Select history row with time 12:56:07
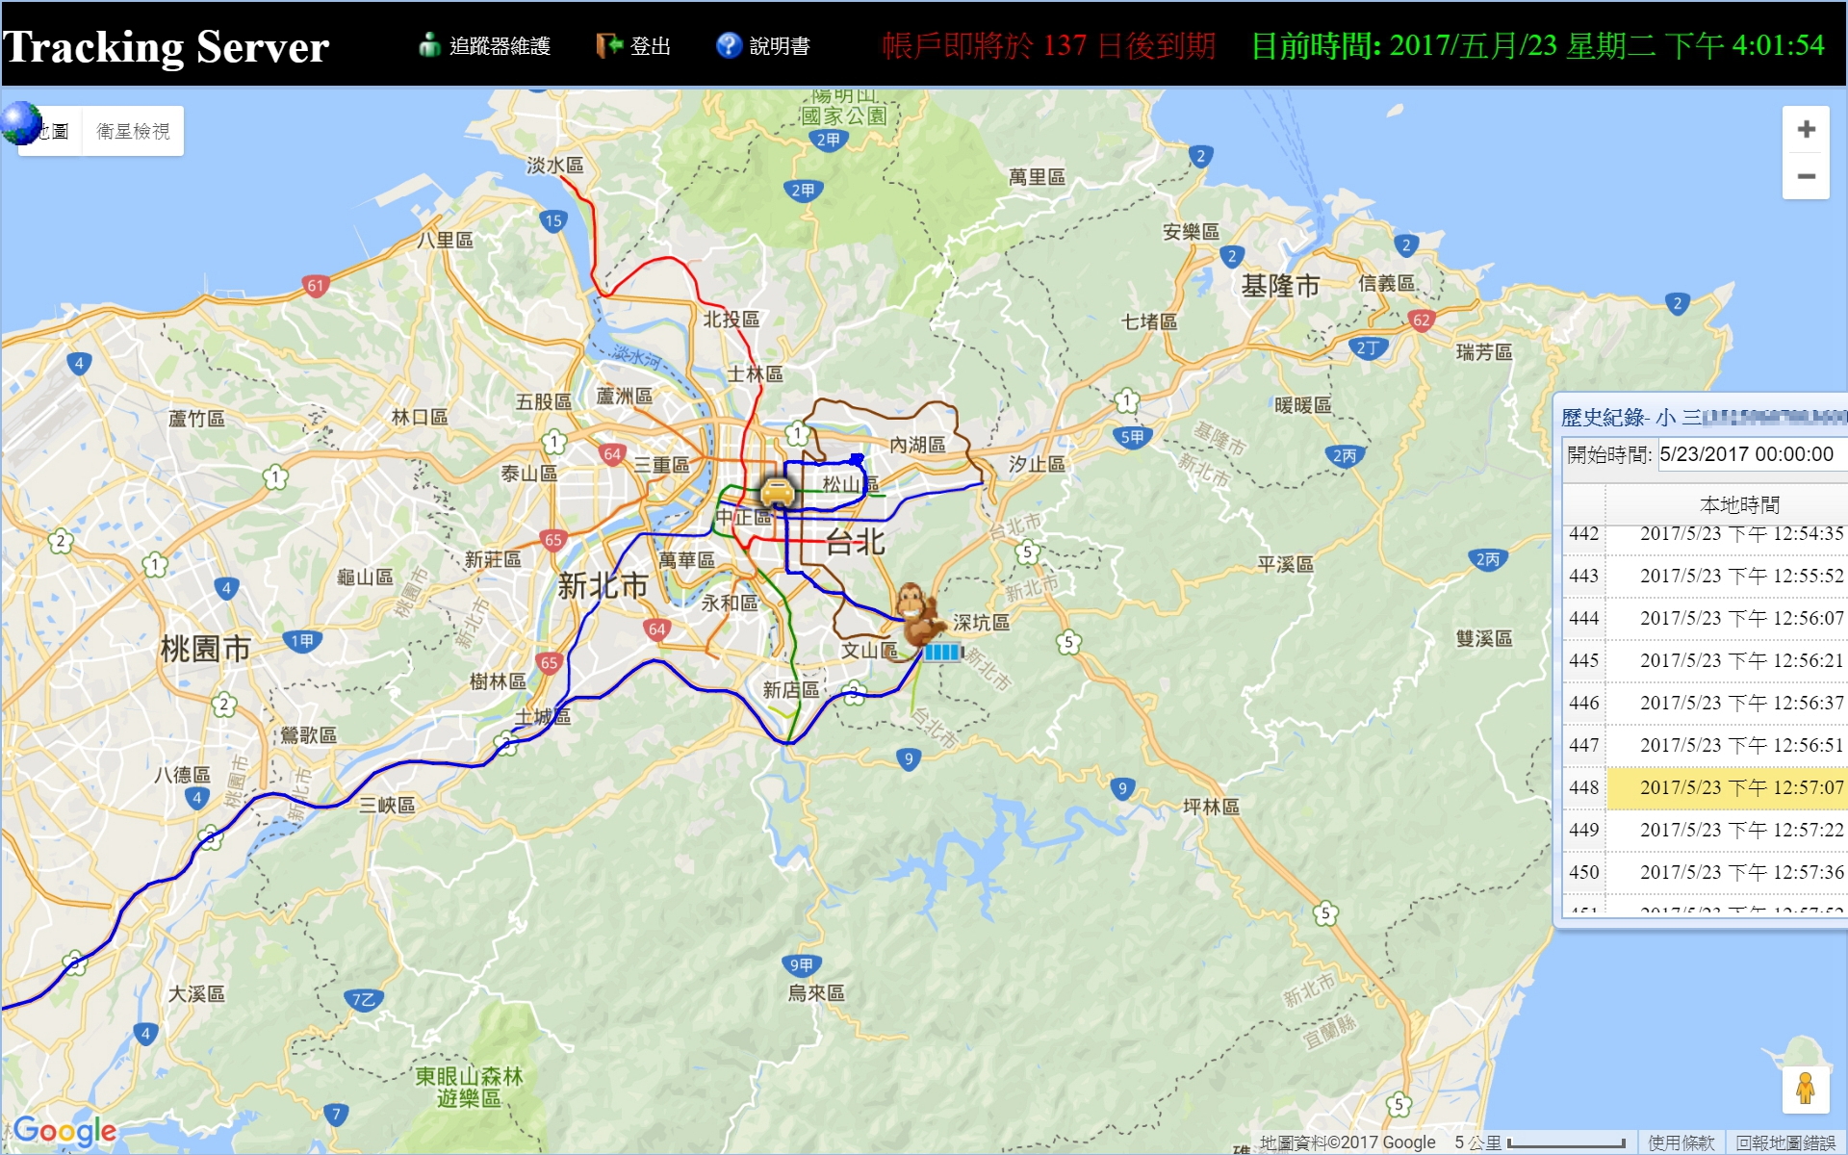Screen dimensions: 1848x1155 pyautogui.click(x=1704, y=618)
